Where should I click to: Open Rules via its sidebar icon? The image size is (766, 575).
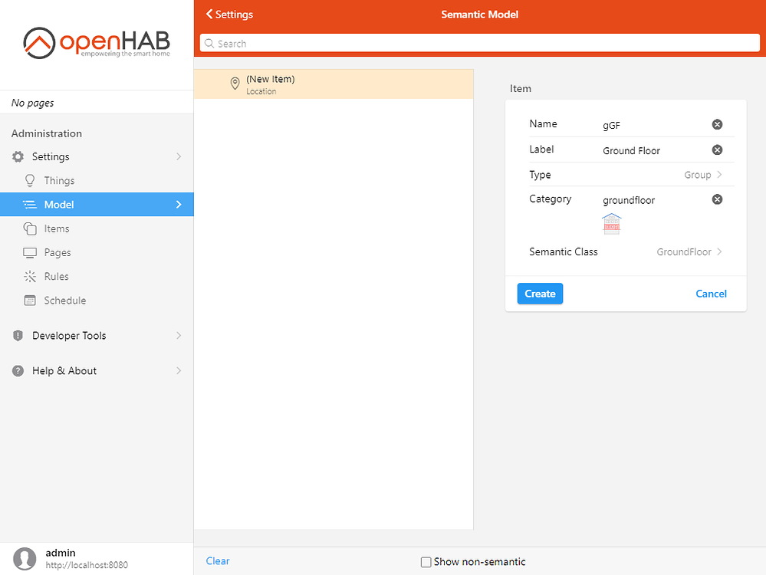[28, 276]
